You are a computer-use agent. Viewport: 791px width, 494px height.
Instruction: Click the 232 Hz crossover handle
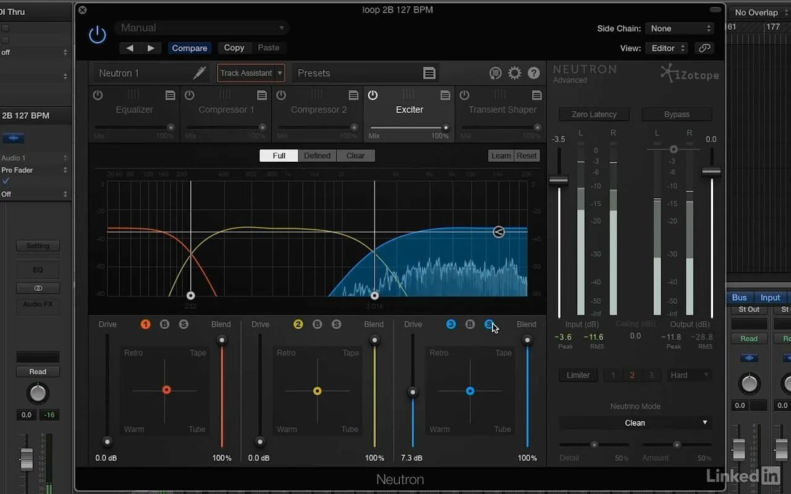pos(191,296)
